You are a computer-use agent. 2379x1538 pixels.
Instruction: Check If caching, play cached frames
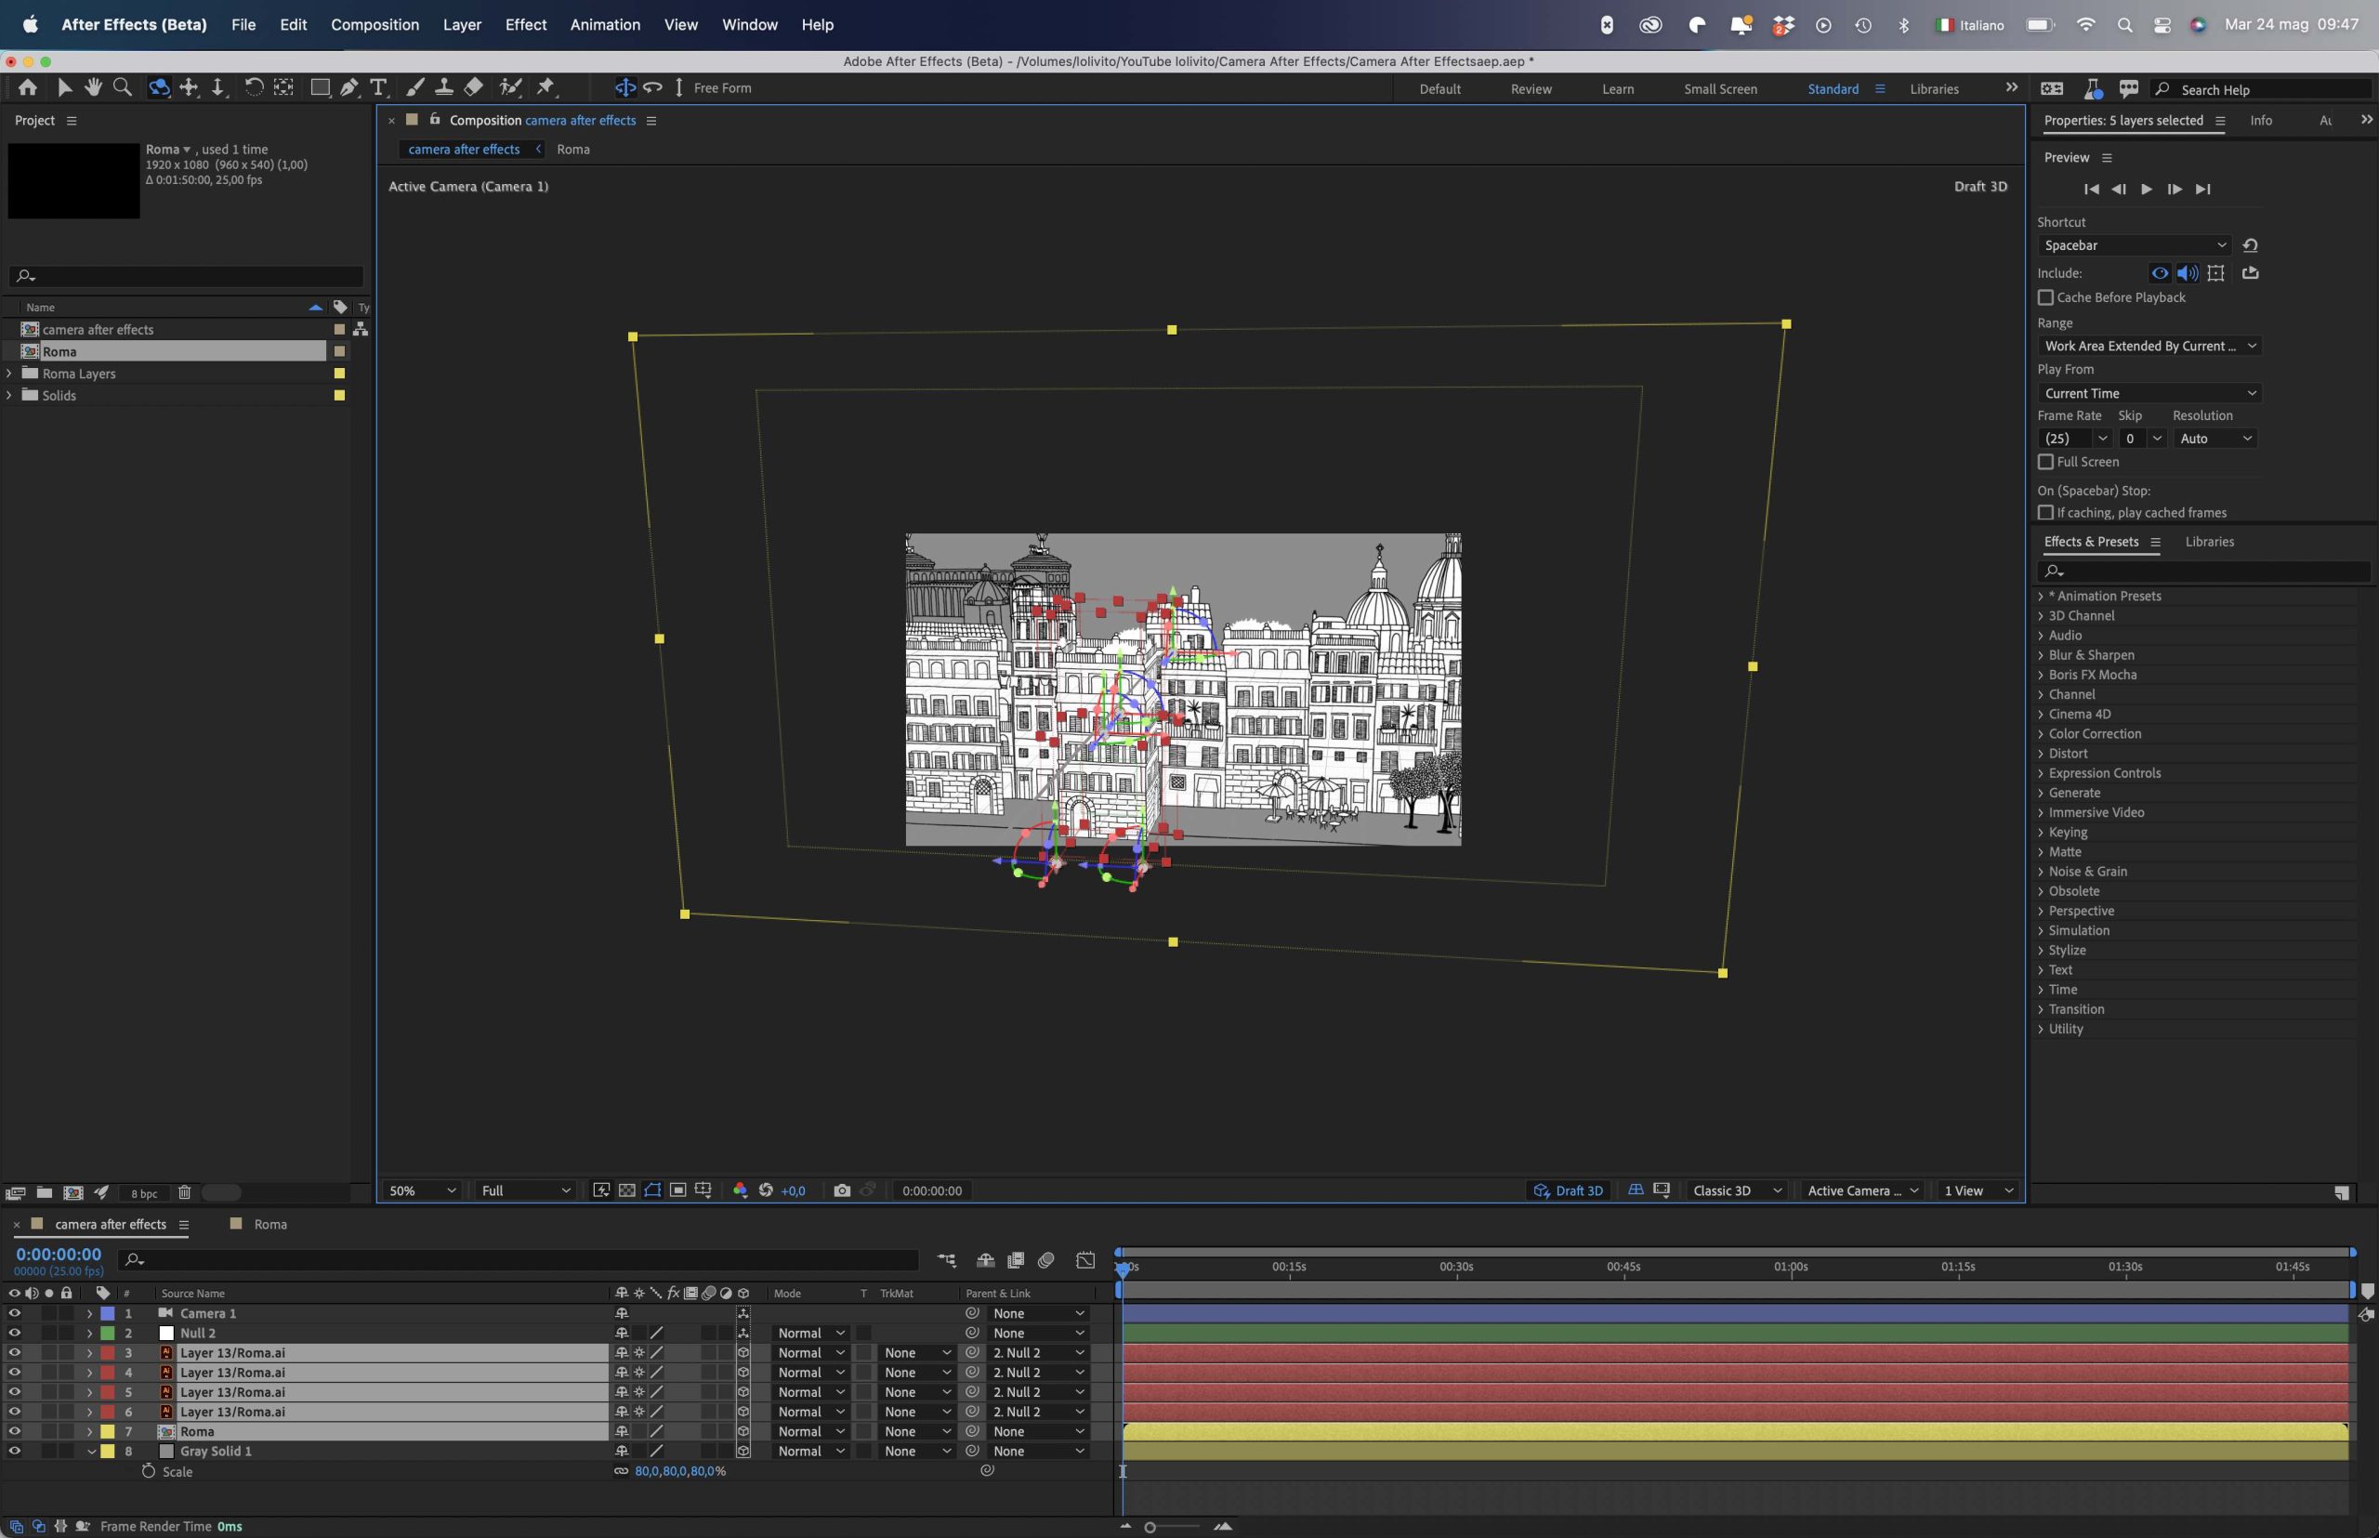point(2045,512)
